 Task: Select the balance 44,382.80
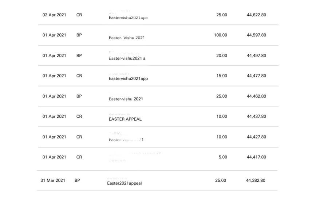(256, 180)
